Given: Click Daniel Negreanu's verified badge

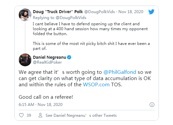Looking at the screenshot, I should [69, 57].
